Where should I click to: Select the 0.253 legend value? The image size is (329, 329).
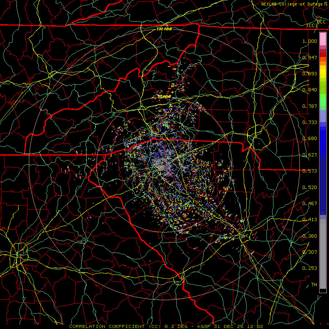310,268
